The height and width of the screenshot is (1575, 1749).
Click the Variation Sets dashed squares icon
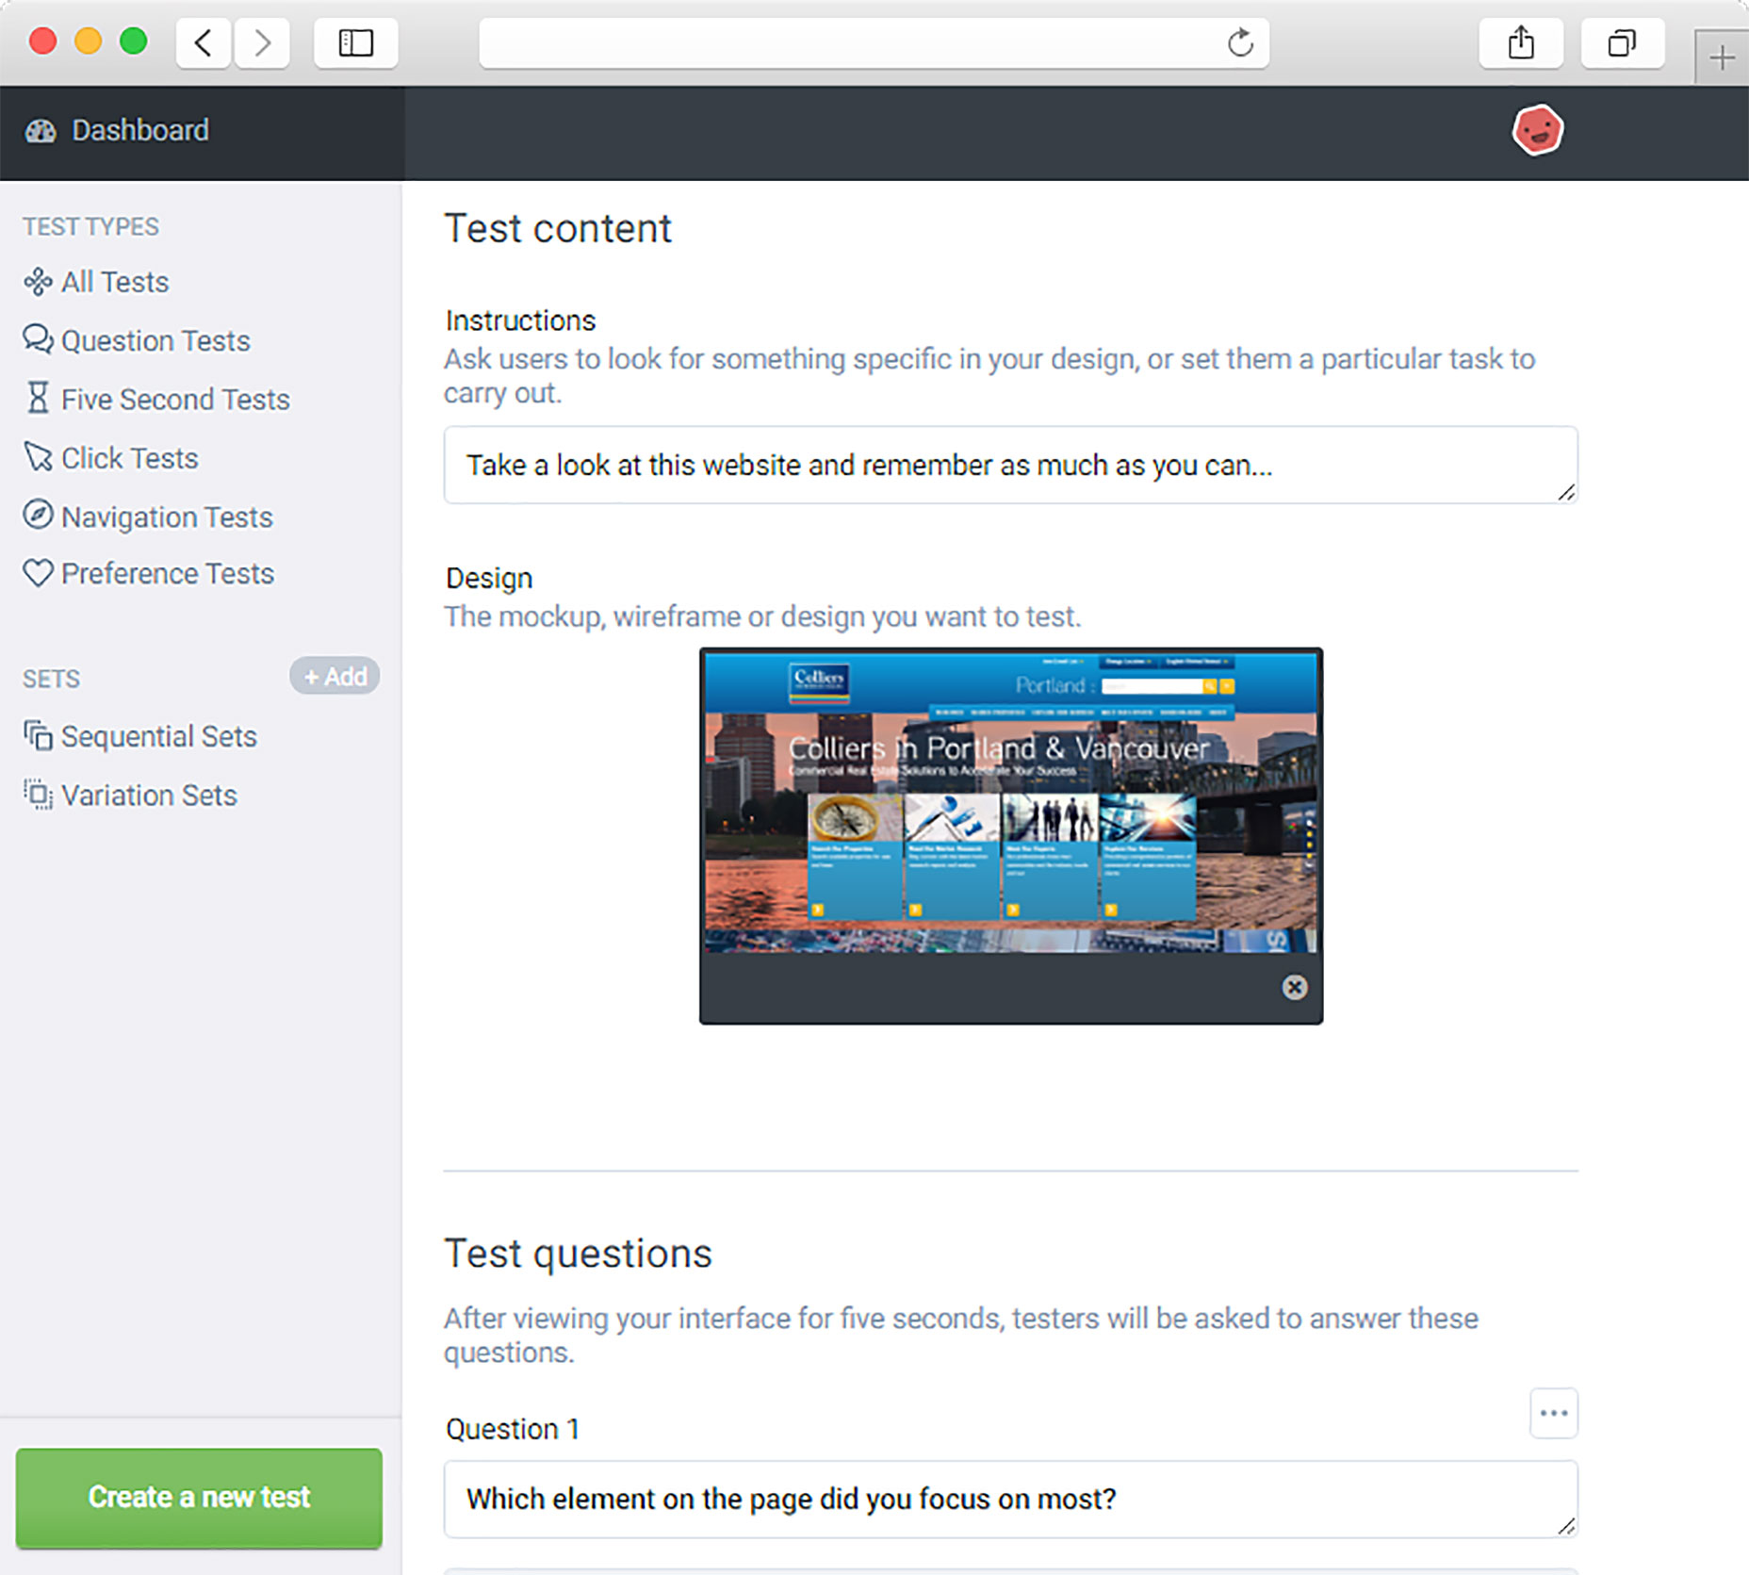(38, 795)
